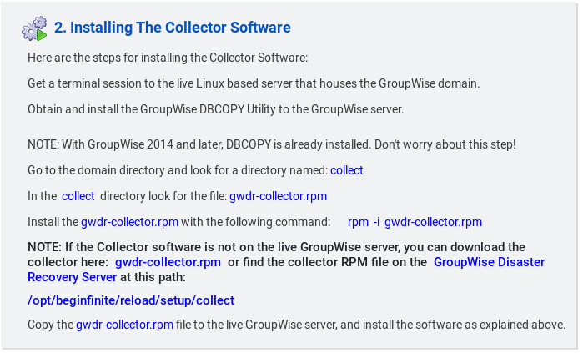Click "gwdr-collector.rpm" after "look for the file:"

tap(278, 196)
